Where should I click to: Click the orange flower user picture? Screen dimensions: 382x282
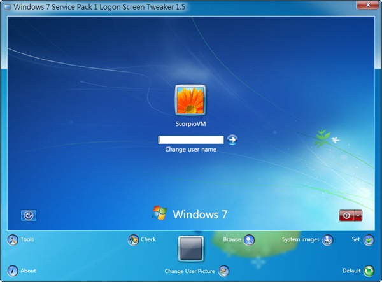(x=190, y=100)
